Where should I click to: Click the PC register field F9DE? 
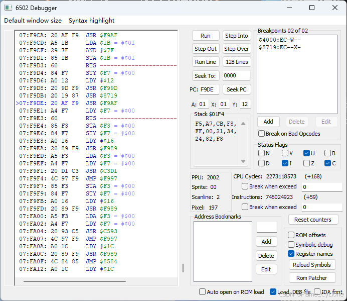coord(209,89)
